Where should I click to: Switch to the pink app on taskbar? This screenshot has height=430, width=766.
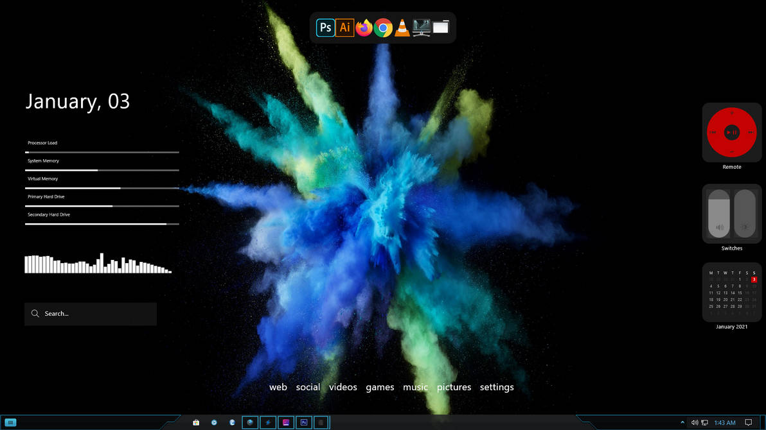pos(286,423)
